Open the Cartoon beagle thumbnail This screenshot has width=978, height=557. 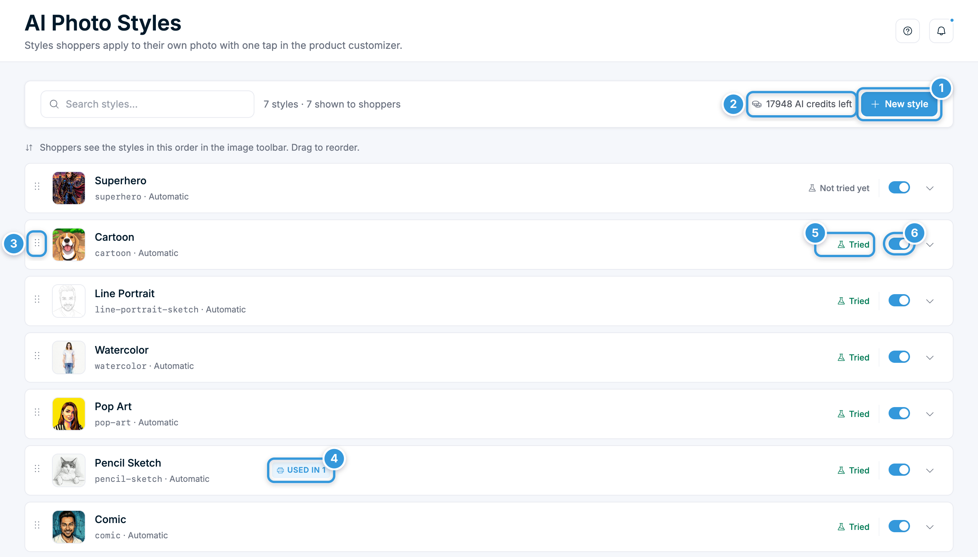68,245
